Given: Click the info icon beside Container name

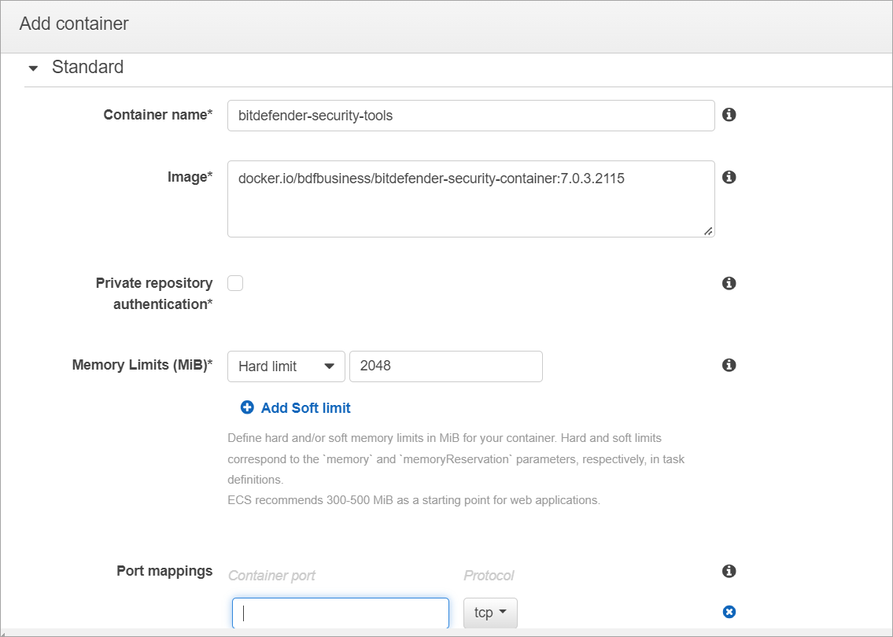Looking at the screenshot, I should [729, 114].
